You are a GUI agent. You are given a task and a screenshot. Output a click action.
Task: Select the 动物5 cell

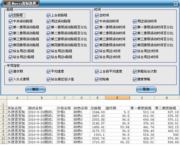(x=82, y=127)
